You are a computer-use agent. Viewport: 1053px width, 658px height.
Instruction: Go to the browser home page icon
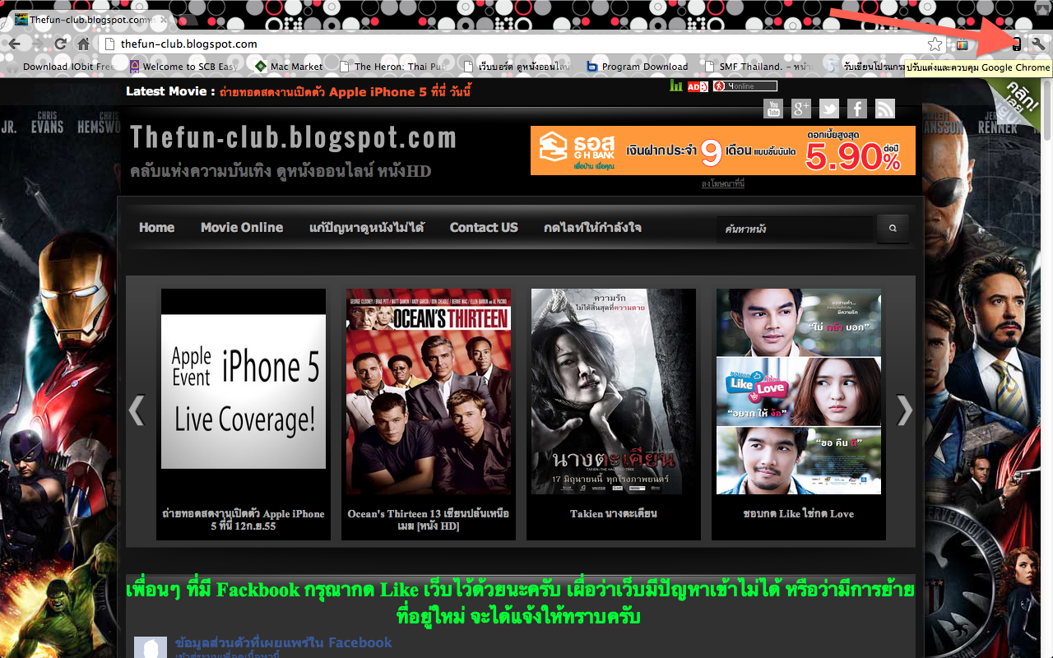[x=83, y=44]
